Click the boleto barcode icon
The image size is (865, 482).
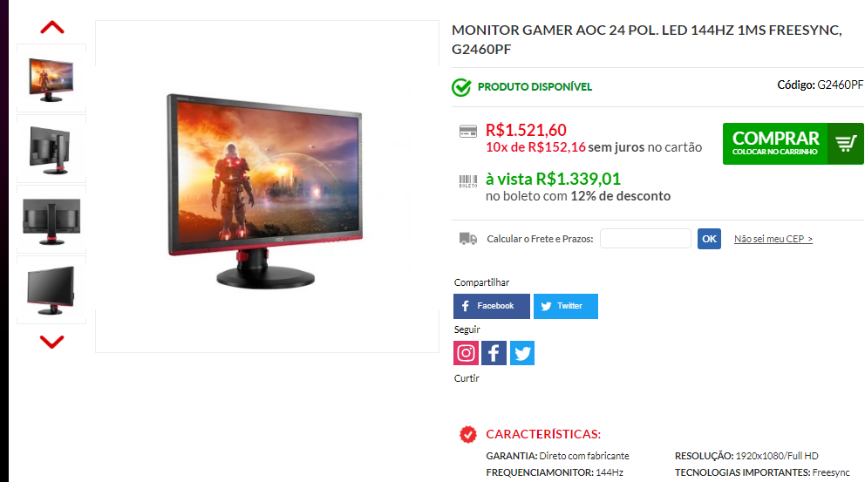point(467,181)
